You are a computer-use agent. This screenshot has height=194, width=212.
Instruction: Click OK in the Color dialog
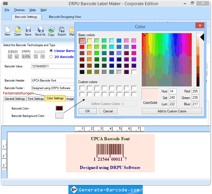coord(87,111)
